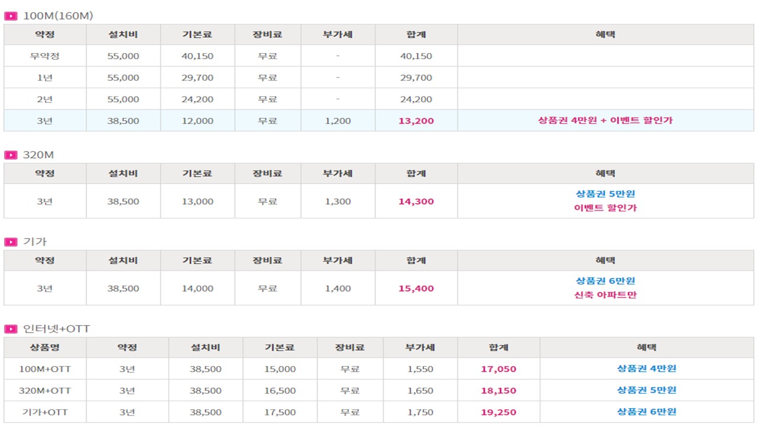This screenshot has height=426, width=758.
Task: Click 13,000 base fee in 320M table
Action: point(197,201)
